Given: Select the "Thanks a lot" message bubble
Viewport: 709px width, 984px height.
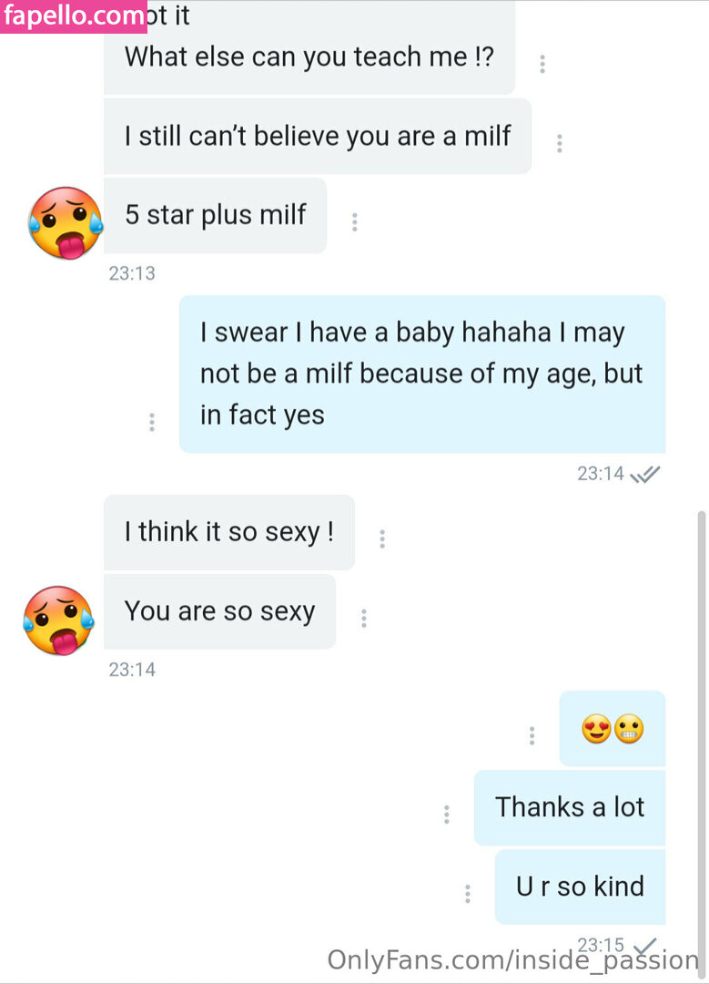Looking at the screenshot, I should coord(570,807).
